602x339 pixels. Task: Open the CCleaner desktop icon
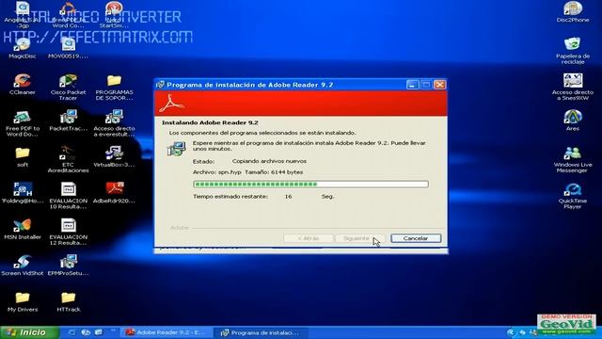[23, 84]
